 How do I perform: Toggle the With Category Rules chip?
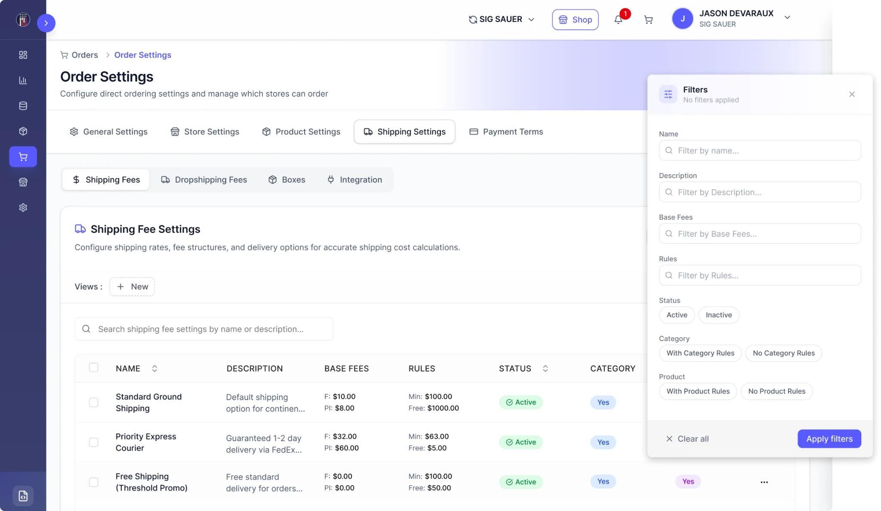coord(700,353)
